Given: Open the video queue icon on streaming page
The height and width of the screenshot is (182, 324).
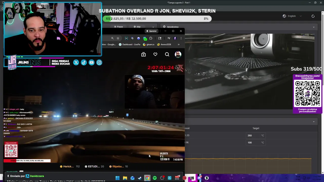Looking at the screenshot, I should pyautogui.click(x=144, y=54).
